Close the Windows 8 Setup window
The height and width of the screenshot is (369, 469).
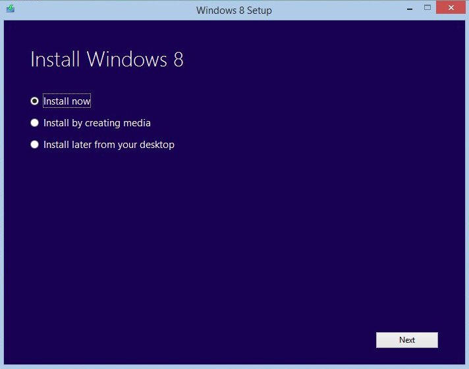pyautogui.click(x=451, y=7)
